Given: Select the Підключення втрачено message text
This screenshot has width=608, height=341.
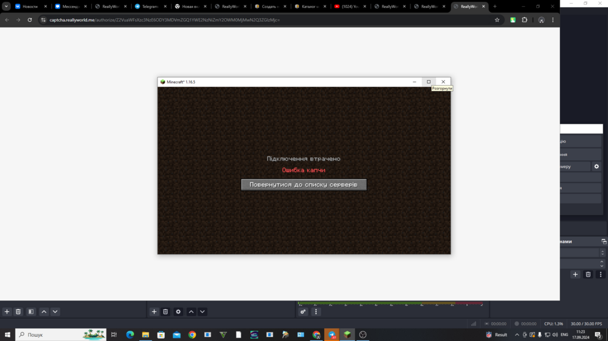Looking at the screenshot, I should tap(303, 159).
